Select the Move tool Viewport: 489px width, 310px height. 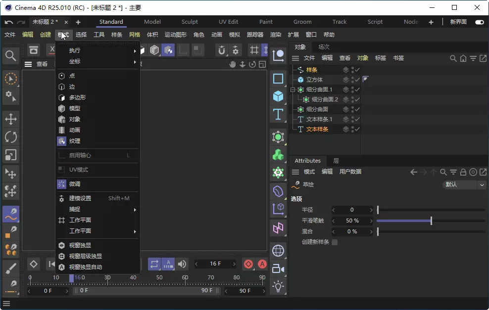click(10, 119)
